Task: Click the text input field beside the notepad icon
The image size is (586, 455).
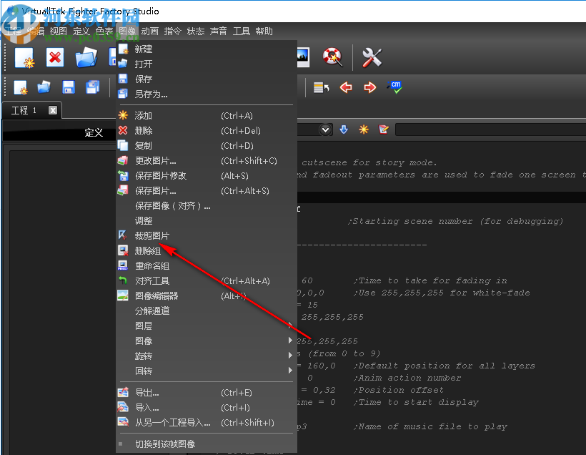Action: pos(490,129)
